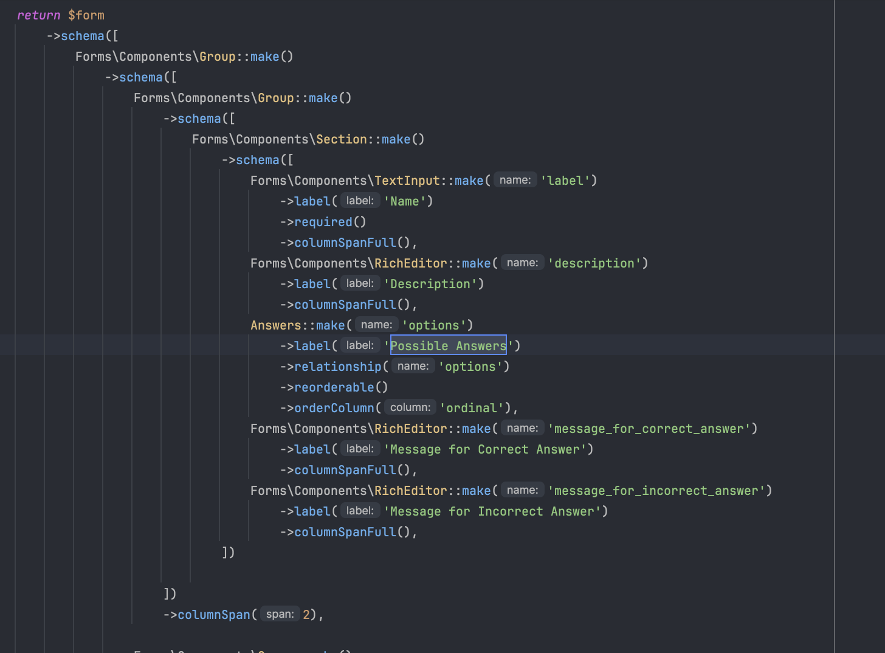Click the 'message_for_correct_answer' string
885x653 pixels.
[x=650, y=429]
